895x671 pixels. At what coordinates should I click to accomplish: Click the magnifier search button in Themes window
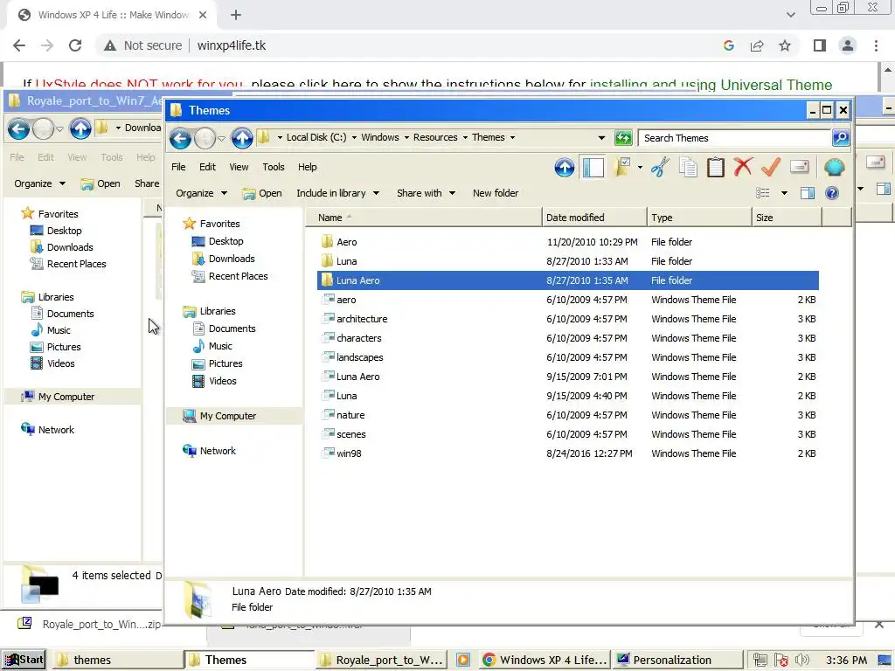pyautogui.click(x=840, y=137)
